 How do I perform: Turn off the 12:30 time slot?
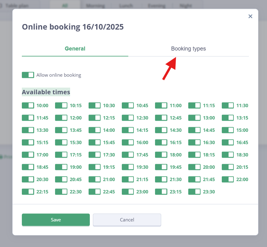(x=128, y=118)
